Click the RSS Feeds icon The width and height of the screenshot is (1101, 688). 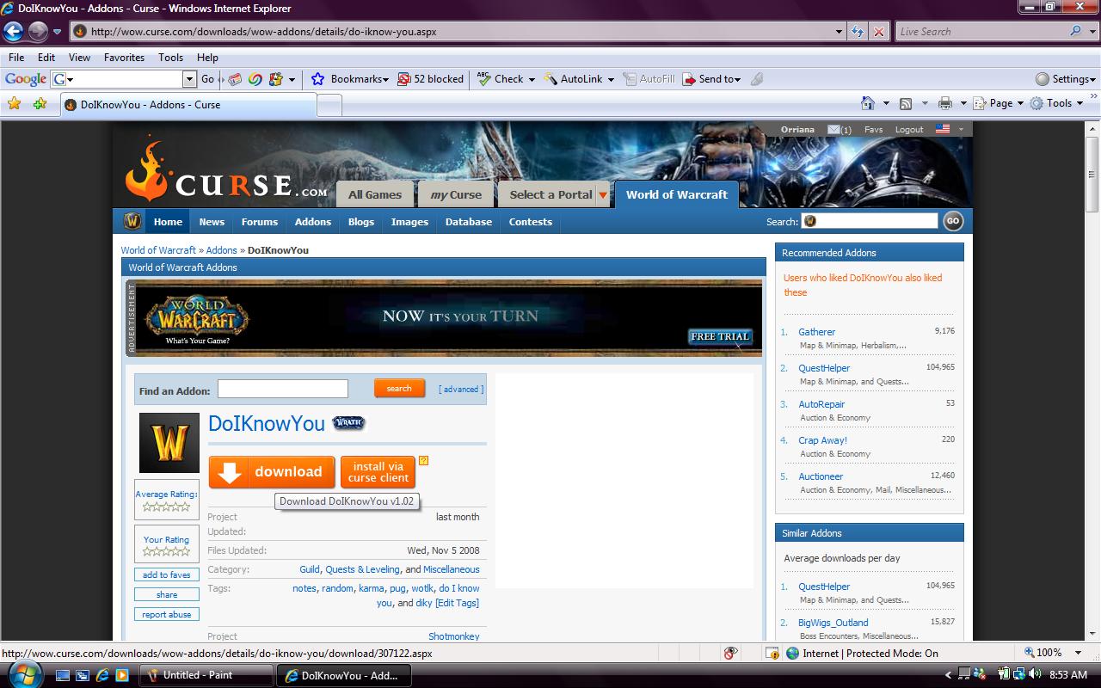click(906, 103)
